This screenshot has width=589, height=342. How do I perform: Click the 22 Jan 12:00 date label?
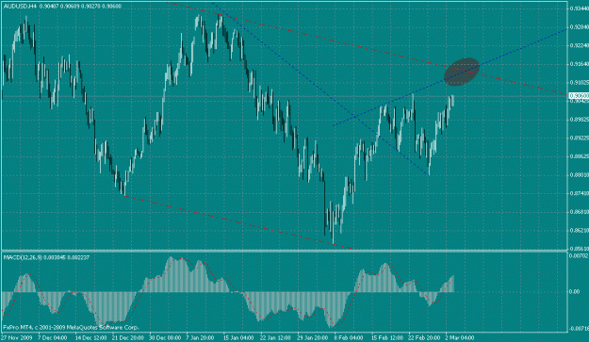click(x=276, y=337)
